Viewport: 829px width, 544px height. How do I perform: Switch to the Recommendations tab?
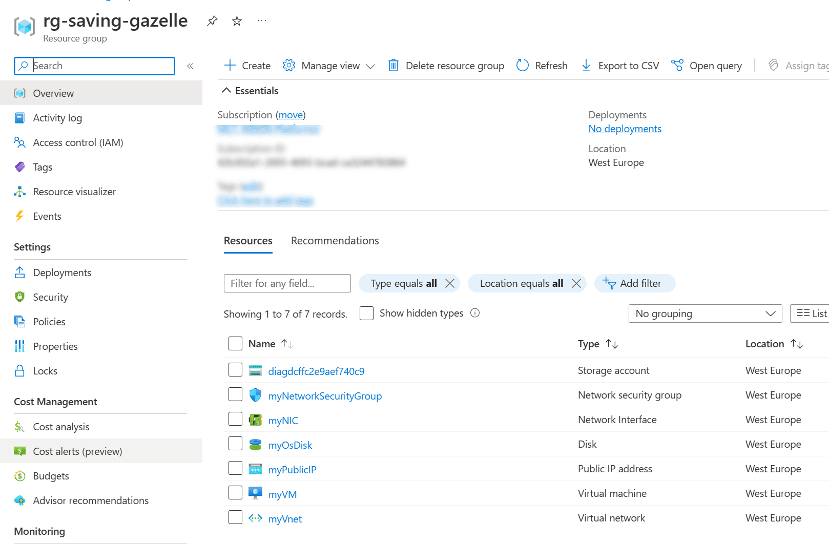tap(335, 241)
